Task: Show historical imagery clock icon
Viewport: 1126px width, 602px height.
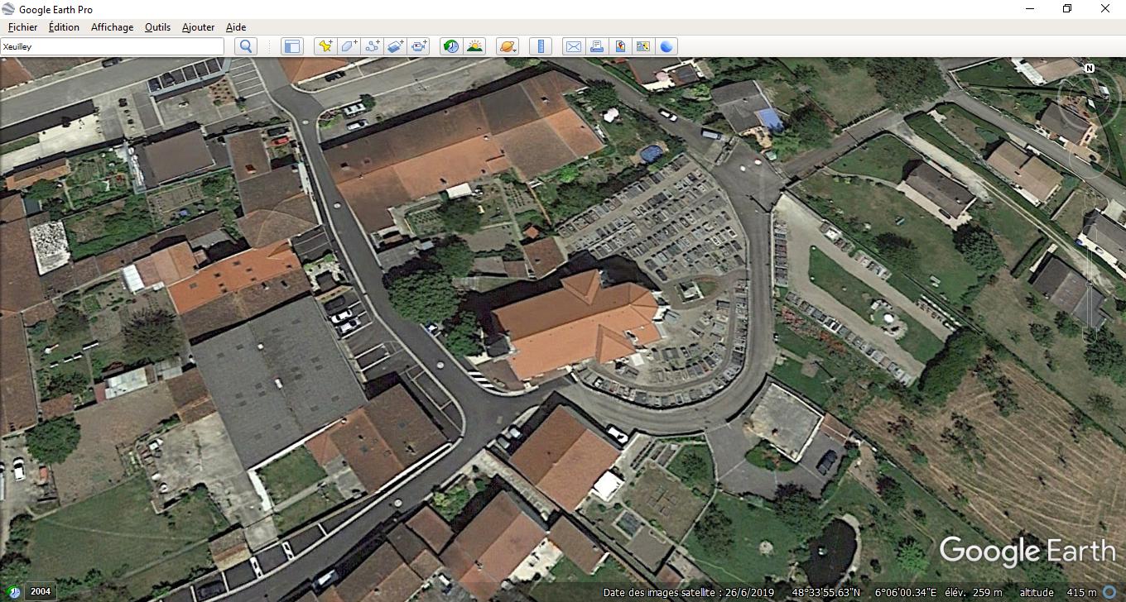Action: [x=450, y=46]
